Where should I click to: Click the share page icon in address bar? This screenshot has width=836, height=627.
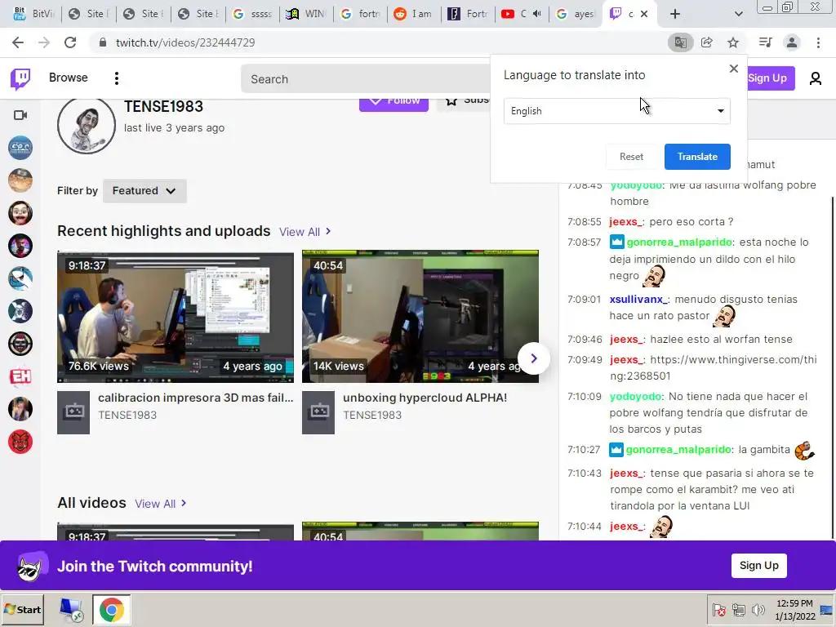(x=707, y=42)
